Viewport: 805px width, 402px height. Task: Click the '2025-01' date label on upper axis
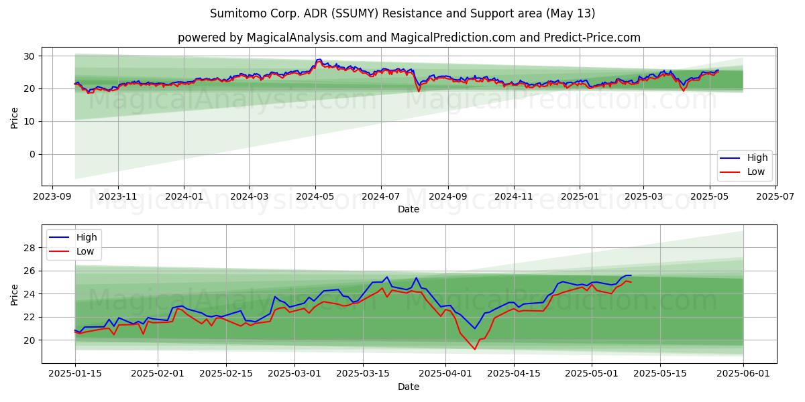579,197
